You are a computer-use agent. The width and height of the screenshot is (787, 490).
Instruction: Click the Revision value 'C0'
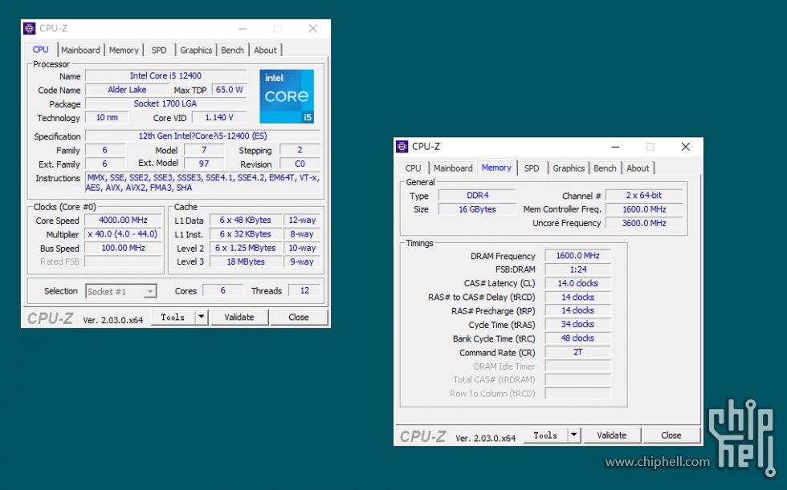click(300, 164)
